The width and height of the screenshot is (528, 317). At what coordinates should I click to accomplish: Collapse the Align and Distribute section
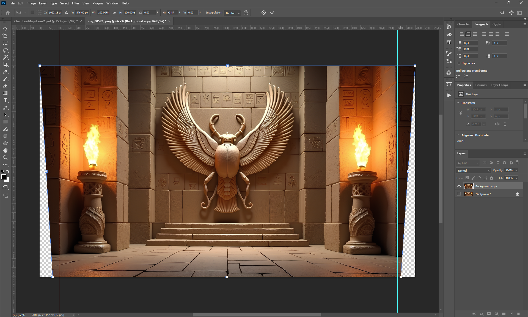coord(458,135)
